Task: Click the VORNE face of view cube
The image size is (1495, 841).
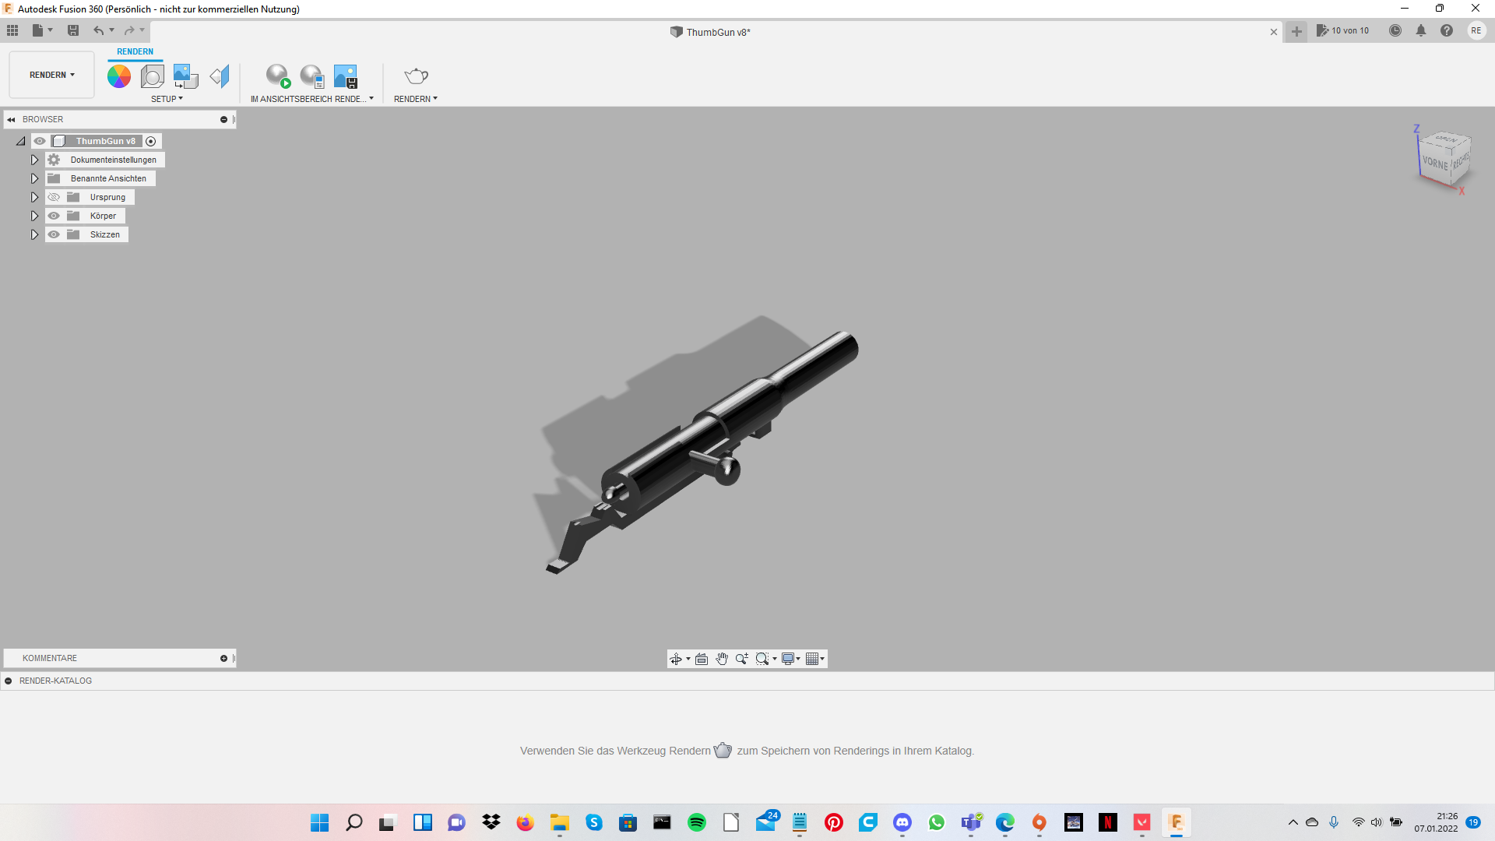Action: pyautogui.click(x=1434, y=163)
